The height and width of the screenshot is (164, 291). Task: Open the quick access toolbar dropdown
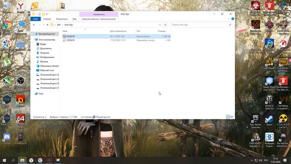point(47,14)
